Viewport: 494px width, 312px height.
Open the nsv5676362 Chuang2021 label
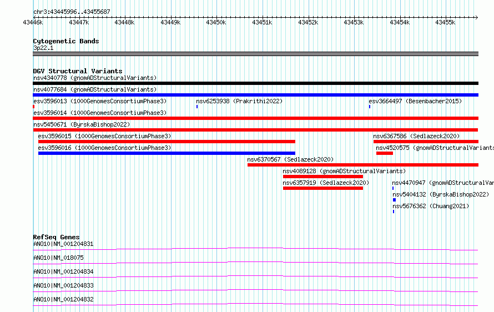(431, 206)
